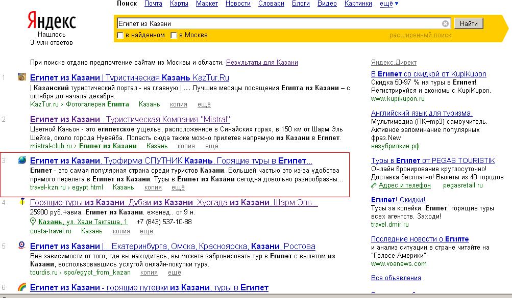Tick the "в Москве" checkbox
Viewport: 512px width, 298px height.
click(174, 36)
